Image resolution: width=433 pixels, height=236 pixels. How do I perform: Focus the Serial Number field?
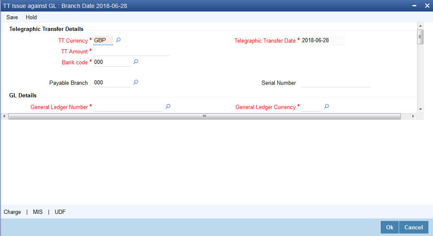click(x=336, y=83)
